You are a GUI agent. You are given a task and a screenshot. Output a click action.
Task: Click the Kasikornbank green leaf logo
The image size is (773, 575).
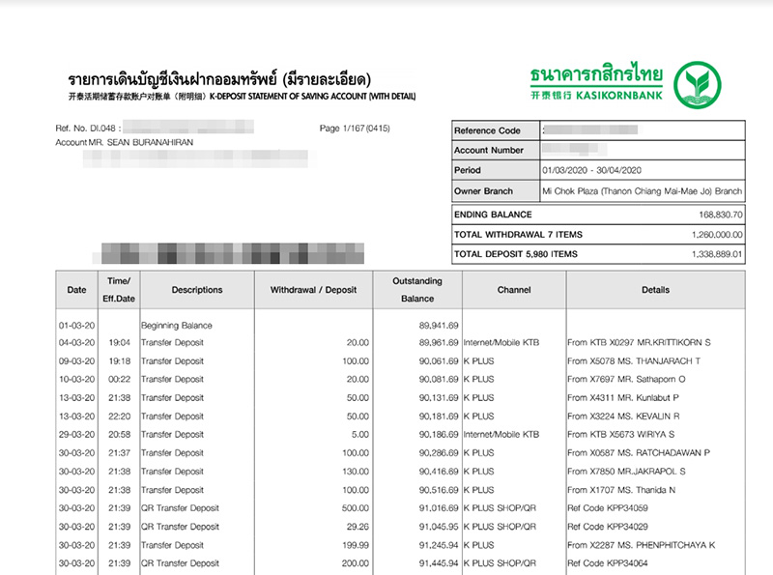coord(697,85)
